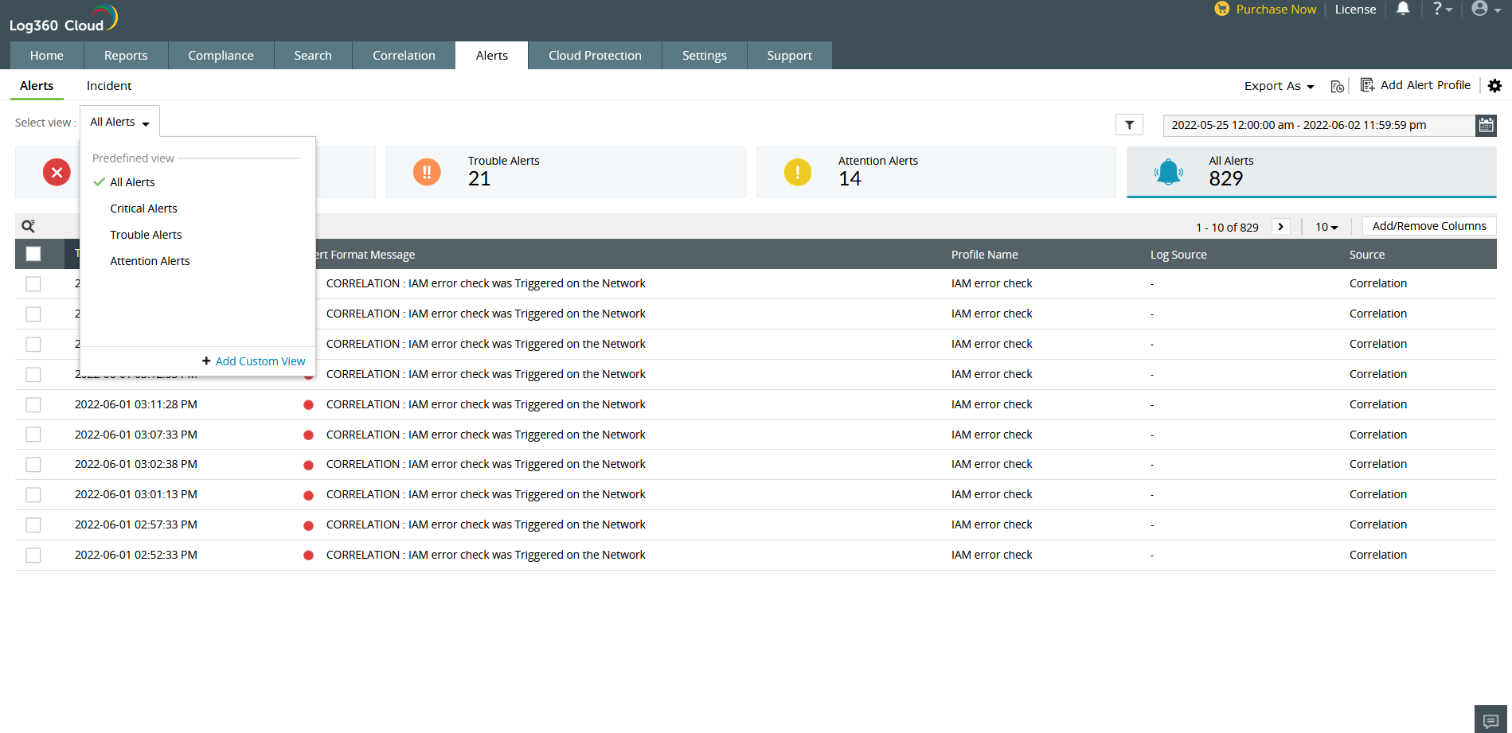Open the rows-per-page 10 dropdown
The width and height of the screenshot is (1512, 733).
(1326, 227)
